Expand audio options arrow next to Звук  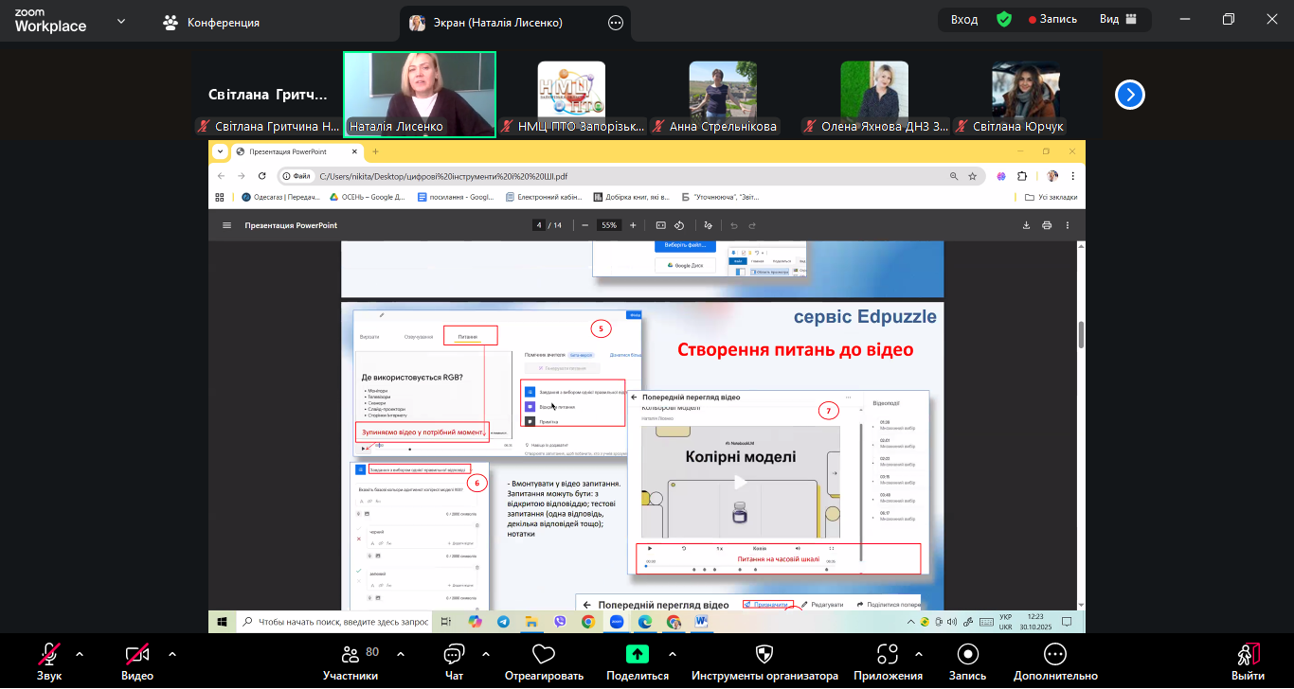click(x=80, y=654)
